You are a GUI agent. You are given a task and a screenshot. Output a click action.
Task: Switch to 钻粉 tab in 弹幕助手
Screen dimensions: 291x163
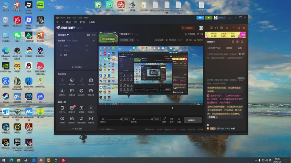[x=240, y=48]
